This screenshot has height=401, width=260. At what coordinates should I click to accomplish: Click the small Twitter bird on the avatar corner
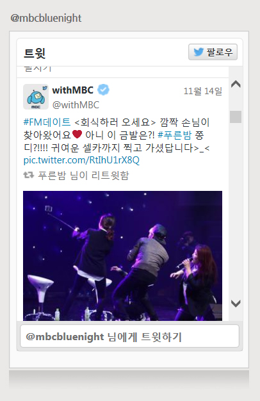(x=45, y=88)
